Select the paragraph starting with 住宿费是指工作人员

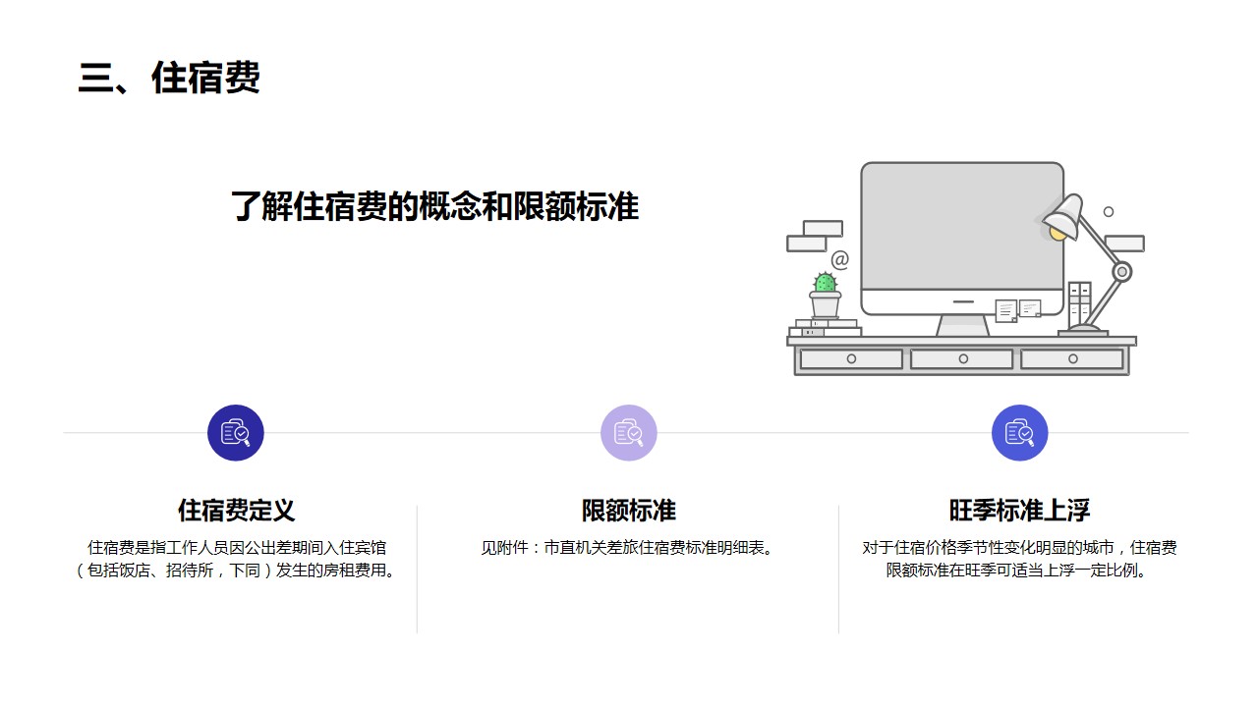236,560
